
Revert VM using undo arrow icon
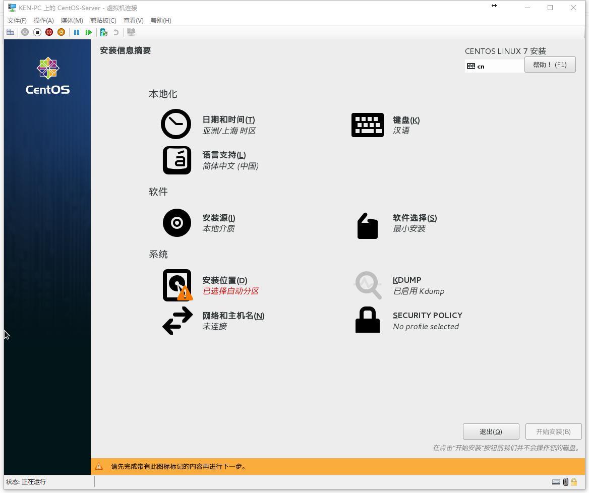(116, 32)
